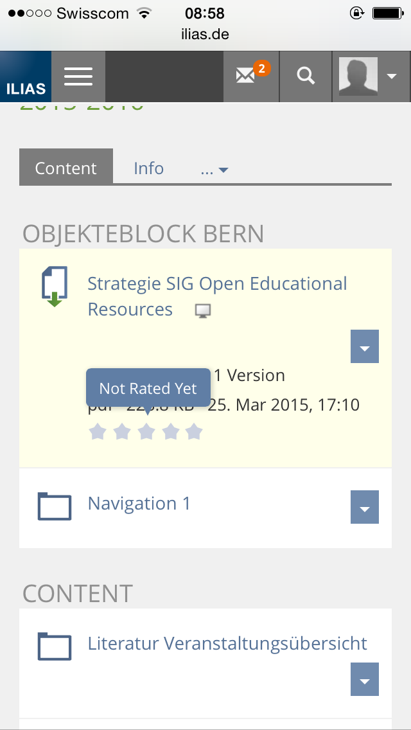Click the small monitor icon beside Resources

(x=203, y=312)
